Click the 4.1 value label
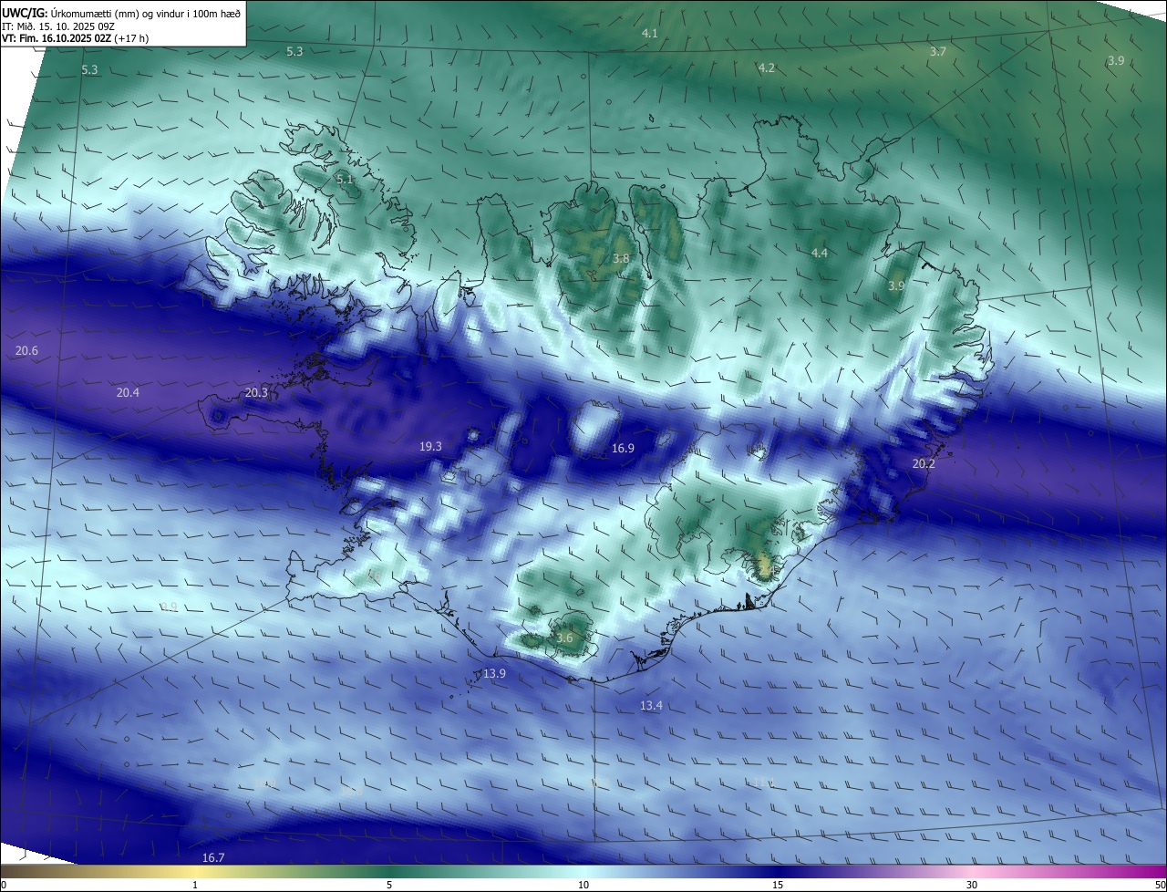Image resolution: width=1167 pixels, height=892 pixels. click(x=649, y=33)
